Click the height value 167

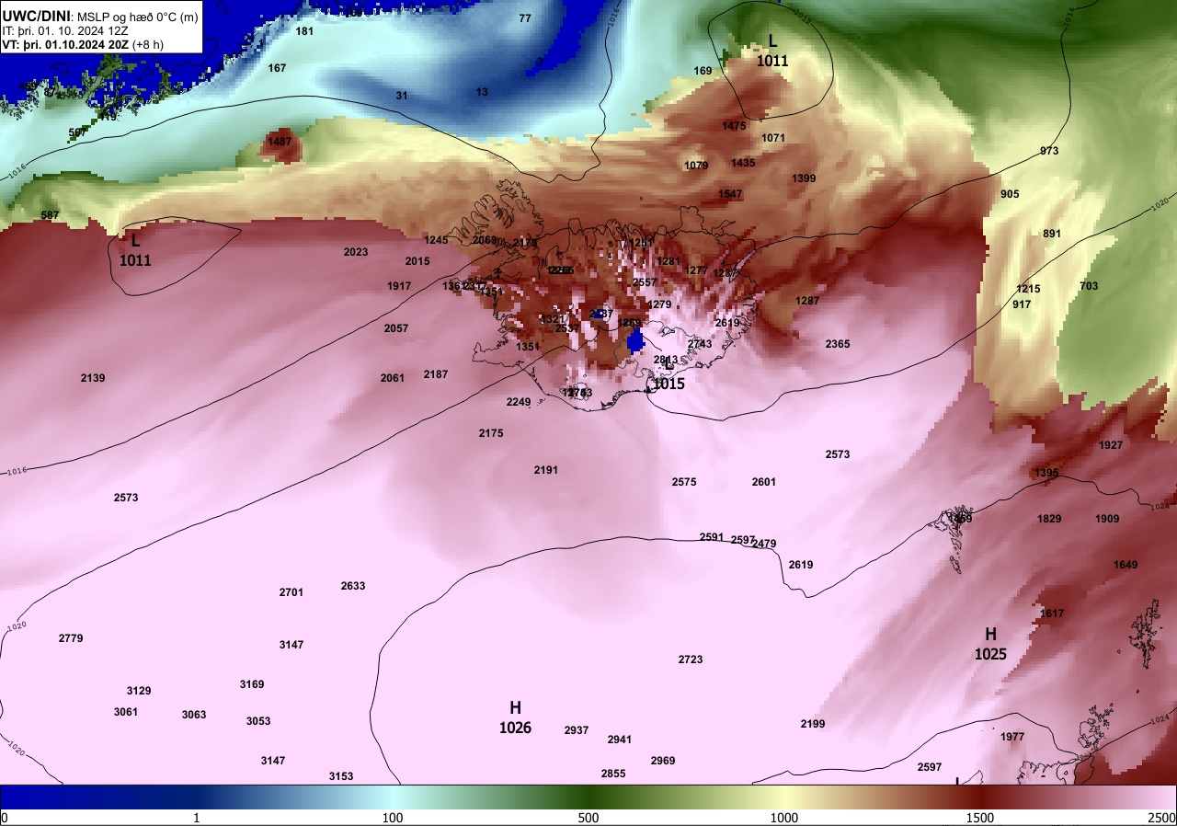pyautogui.click(x=277, y=68)
